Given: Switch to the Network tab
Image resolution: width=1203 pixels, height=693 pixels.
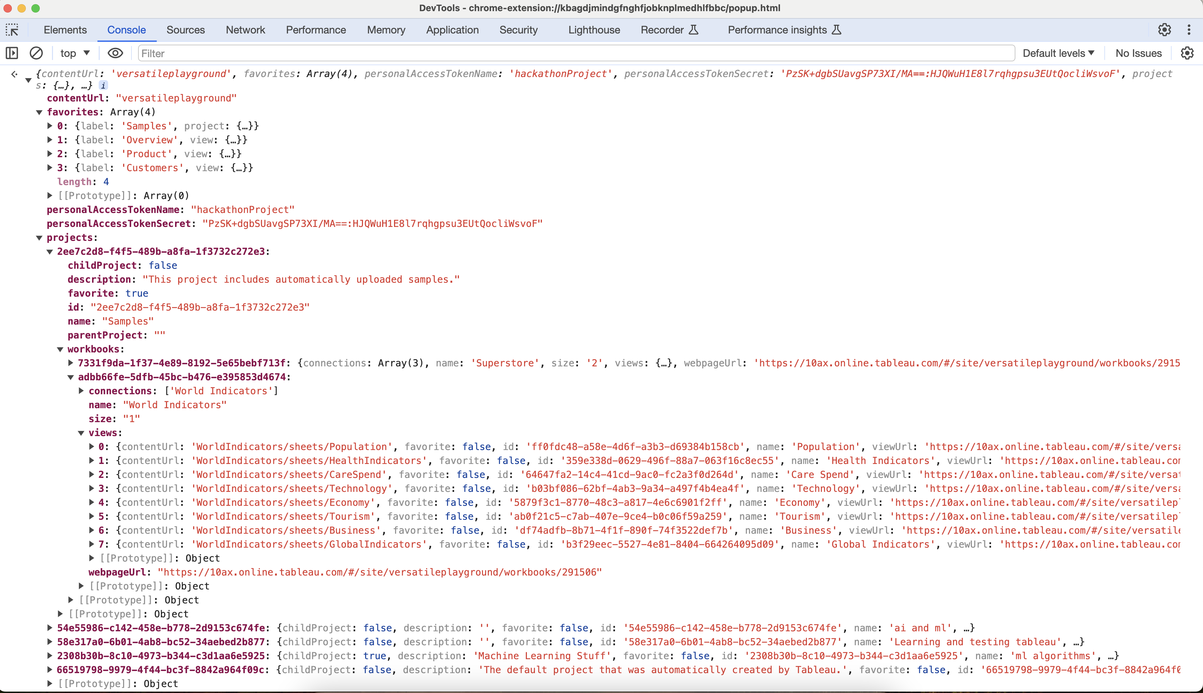Looking at the screenshot, I should point(245,30).
